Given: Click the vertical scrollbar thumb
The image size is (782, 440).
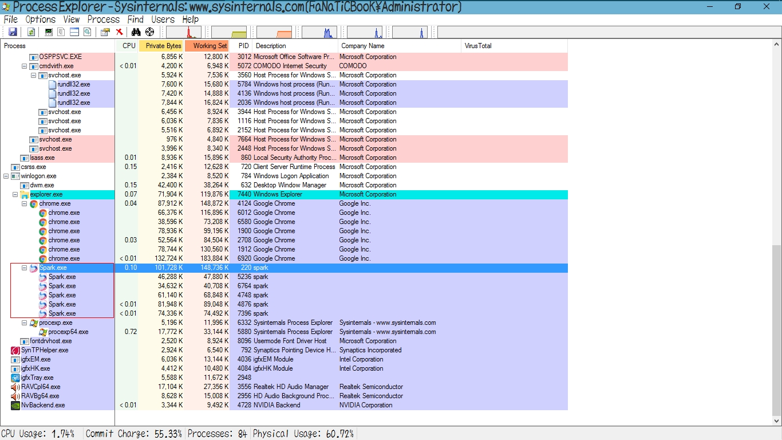Looking at the screenshot, I should pos(776,329).
